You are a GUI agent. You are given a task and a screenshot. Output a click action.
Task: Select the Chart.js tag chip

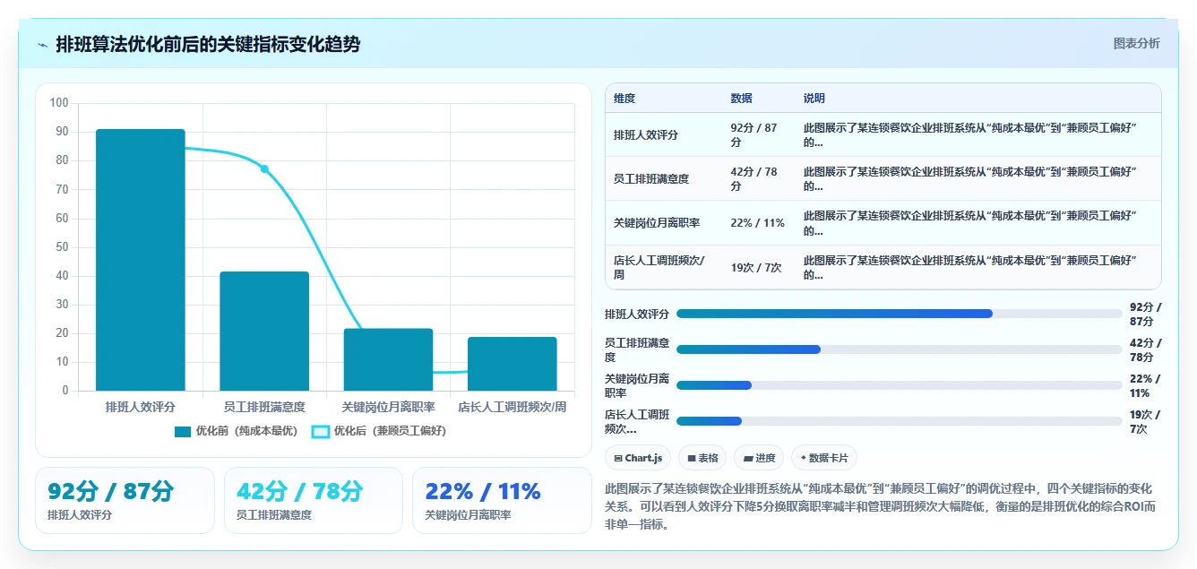coord(638,458)
